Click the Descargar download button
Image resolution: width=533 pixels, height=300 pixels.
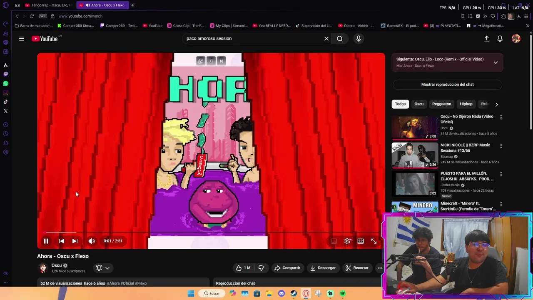click(x=323, y=268)
